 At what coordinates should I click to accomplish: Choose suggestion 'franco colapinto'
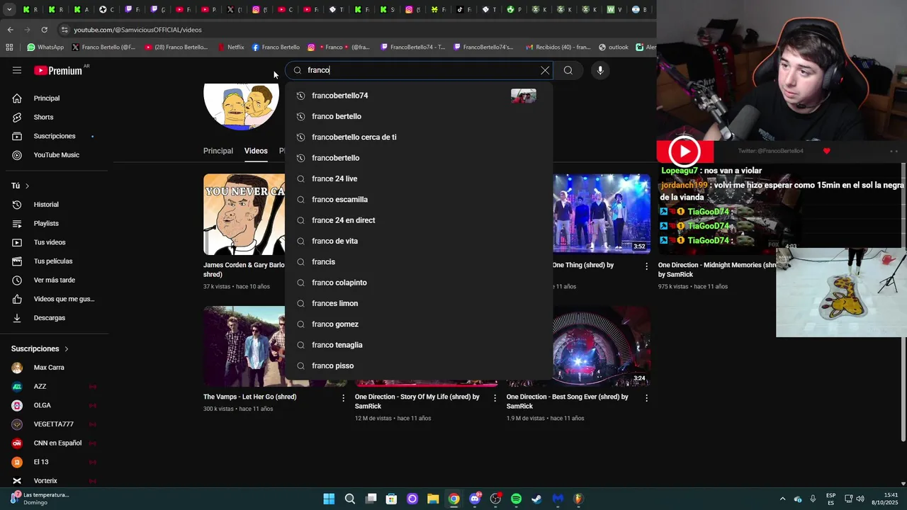pos(419,283)
